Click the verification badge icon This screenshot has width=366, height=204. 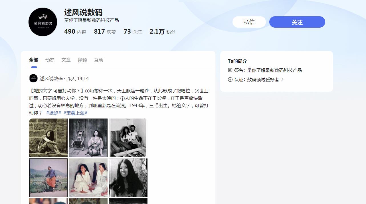point(230,79)
